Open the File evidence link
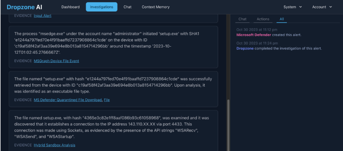This screenshot has height=151, width=343. click(x=107, y=100)
